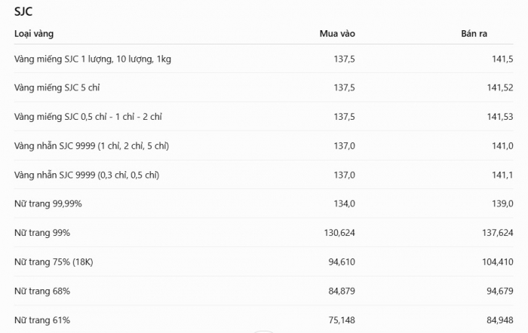Select the Nữ trang 75% (18K) label
The width and height of the screenshot is (528, 333).
(x=54, y=262)
